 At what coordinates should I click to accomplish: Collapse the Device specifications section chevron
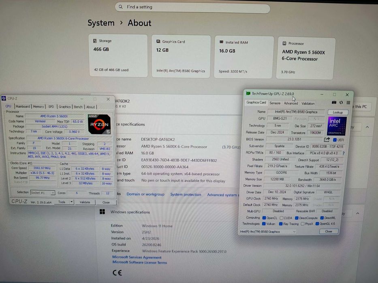pos(367,127)
